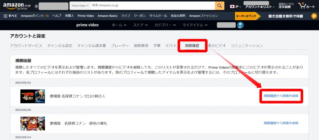Switch to アカウントサービス tab
This screenshot has width=319, height=140.
tap(26, 46)
